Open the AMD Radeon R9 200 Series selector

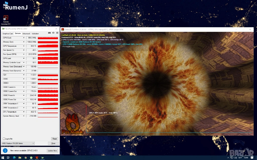tap(18, 143)
